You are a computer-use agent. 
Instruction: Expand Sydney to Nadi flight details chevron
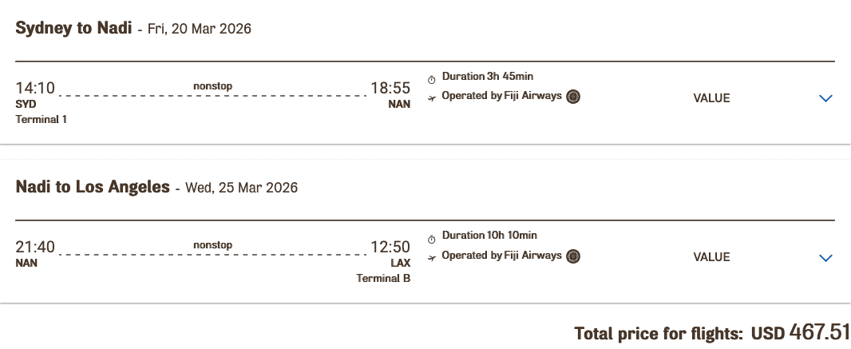(825, 98)
